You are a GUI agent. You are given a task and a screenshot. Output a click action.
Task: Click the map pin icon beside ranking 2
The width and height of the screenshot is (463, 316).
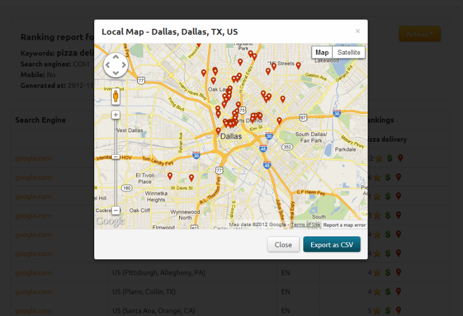point(400,159)
